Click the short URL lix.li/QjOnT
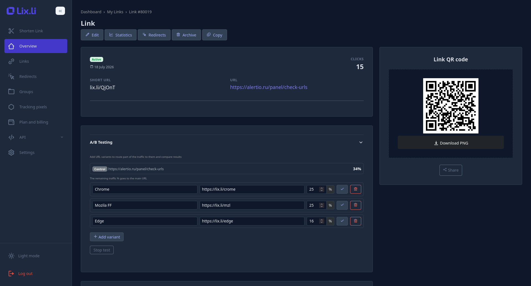 [102, 88]
